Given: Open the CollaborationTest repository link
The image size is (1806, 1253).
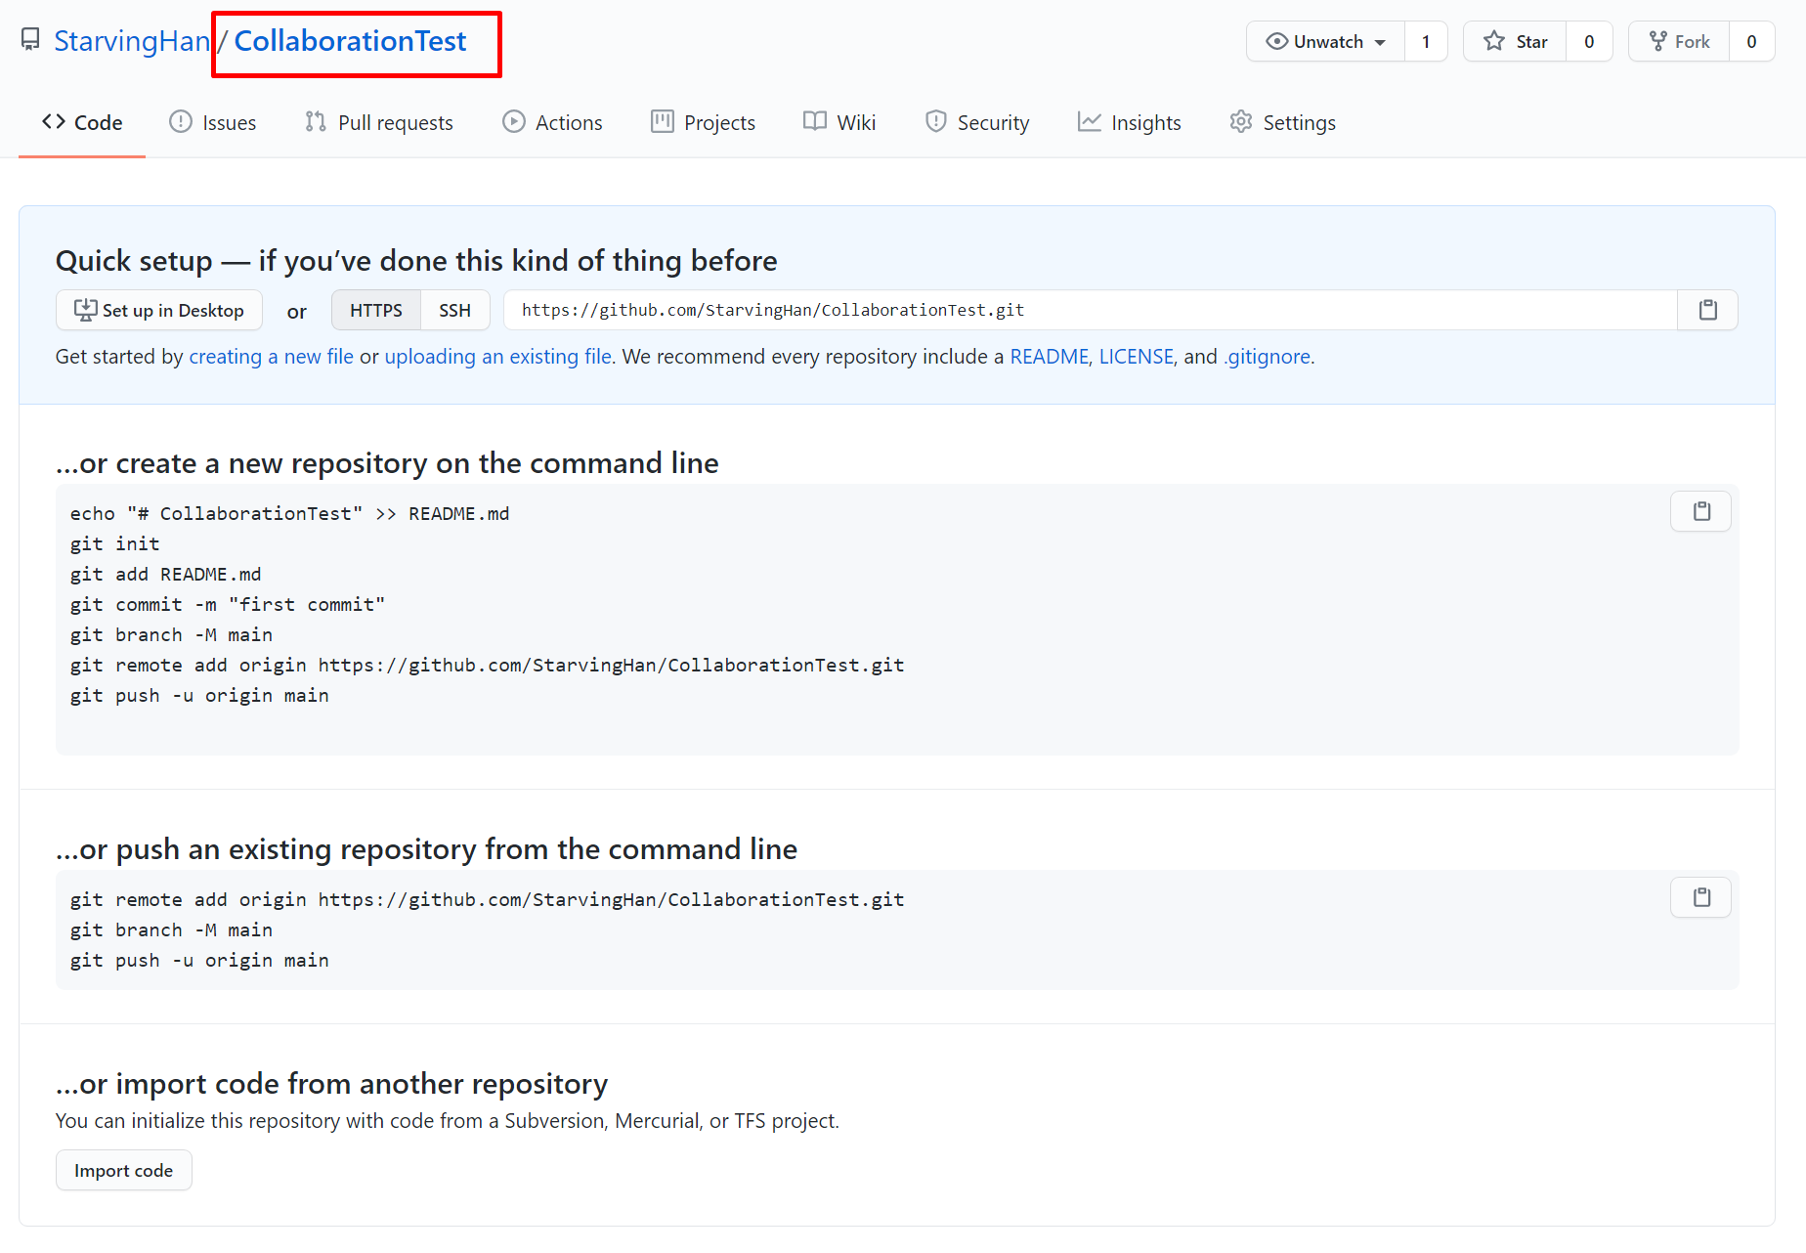Looking at the screenshot, I should point(350,41).
